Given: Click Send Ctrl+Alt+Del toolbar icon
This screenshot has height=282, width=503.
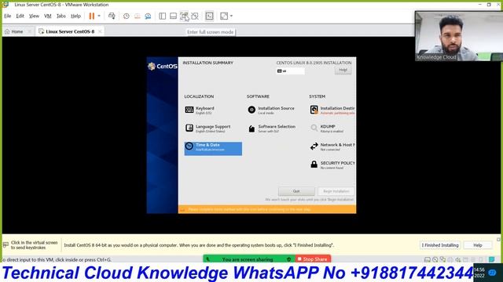Looking at the screenshot, I should click(112, 16).
